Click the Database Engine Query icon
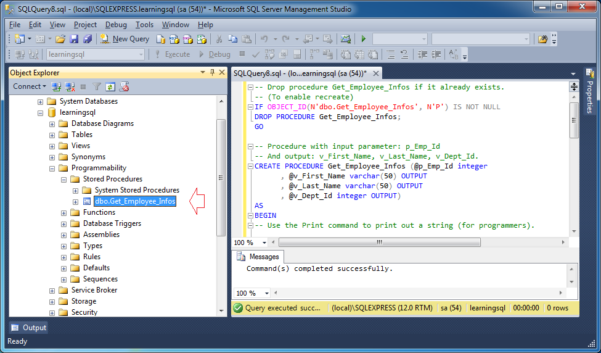The height and width of the screenshot is (353, 601). tap(161, 39)
